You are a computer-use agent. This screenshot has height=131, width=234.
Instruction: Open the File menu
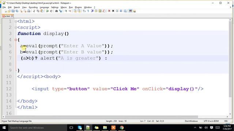click(4, 7)
